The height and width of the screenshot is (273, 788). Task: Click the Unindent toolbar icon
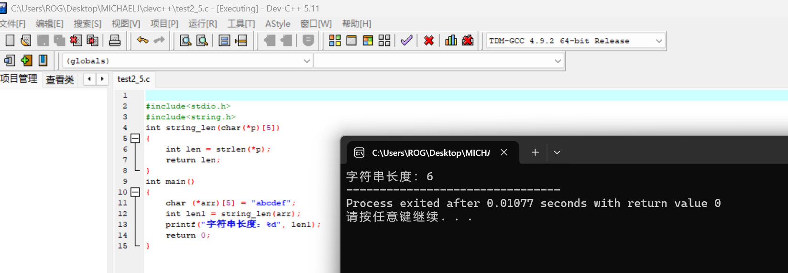point(286,41)
